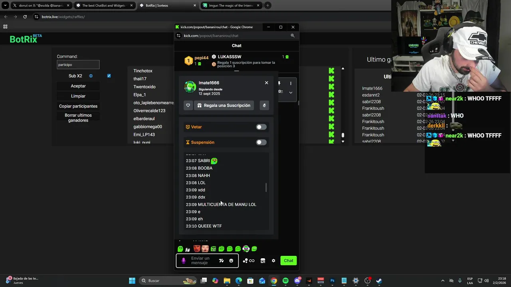Click the lmate1666 avatar in the user card
The image size is (511, 287).
(190, 87)
